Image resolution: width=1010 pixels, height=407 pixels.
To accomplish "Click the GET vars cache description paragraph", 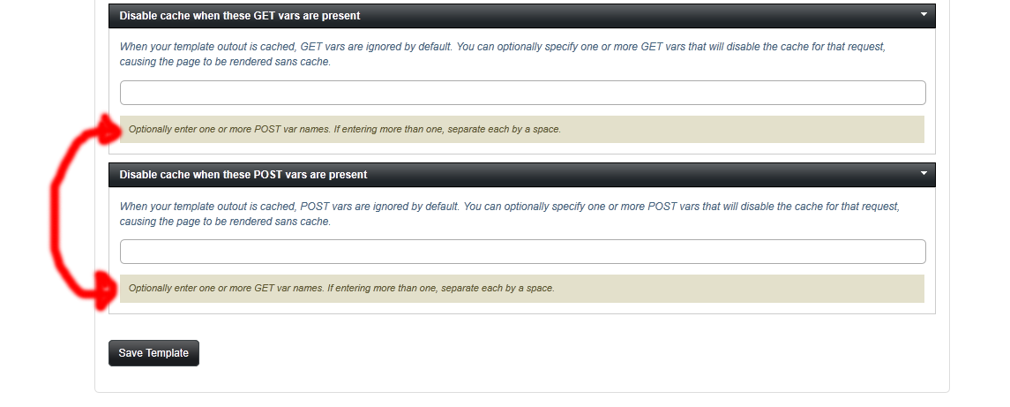I will point(503,54).
